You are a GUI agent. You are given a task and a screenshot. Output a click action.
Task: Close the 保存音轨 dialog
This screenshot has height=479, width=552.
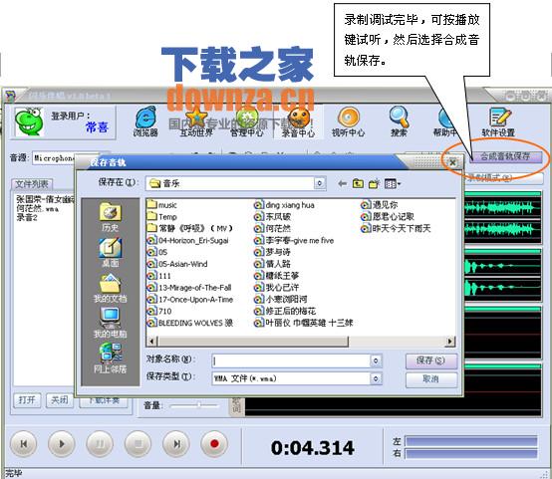452,162
